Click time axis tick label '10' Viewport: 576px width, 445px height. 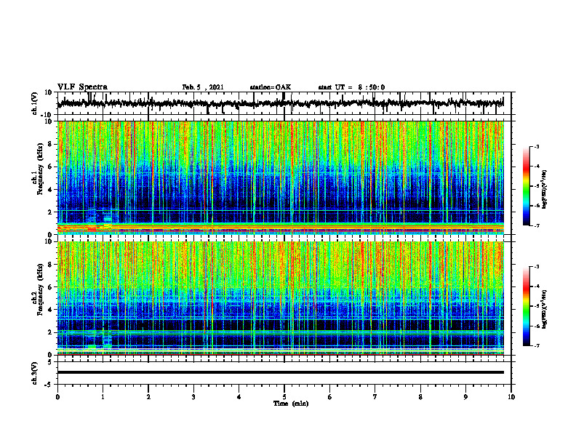[511, 397]
